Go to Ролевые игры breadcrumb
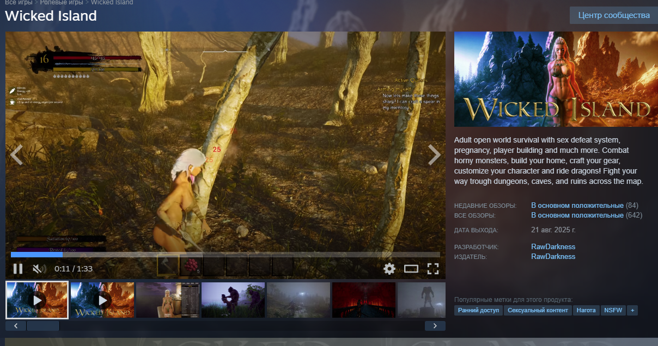658x346 pixels. coord(62,2)
